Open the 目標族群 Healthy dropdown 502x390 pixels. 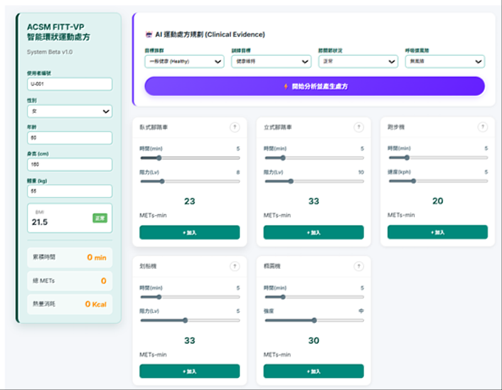click(184, 61)
